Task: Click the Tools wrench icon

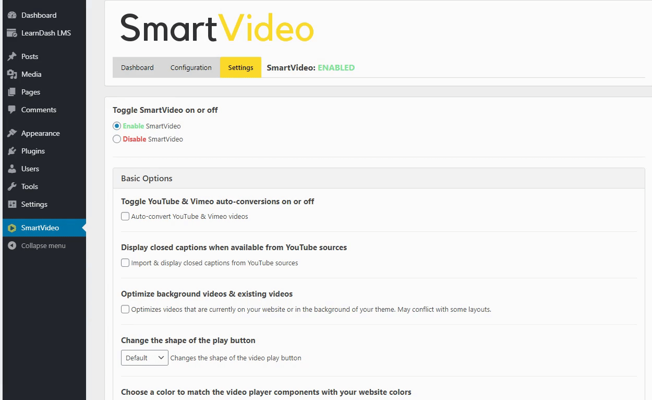Action: (12, 186)
